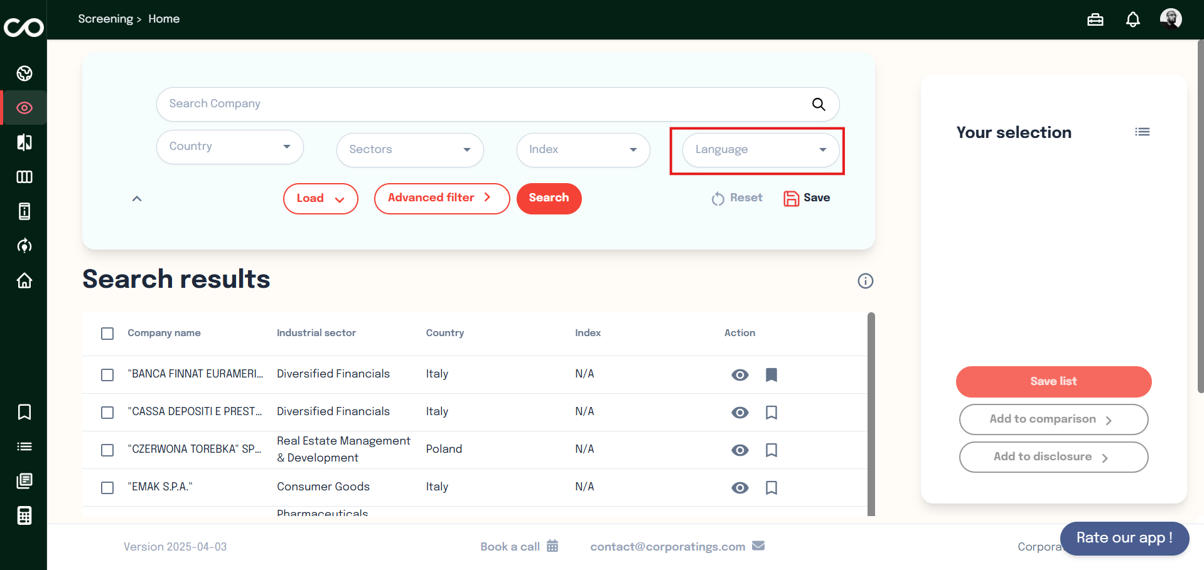Click the Advanced filter button

tap(441, 198)
